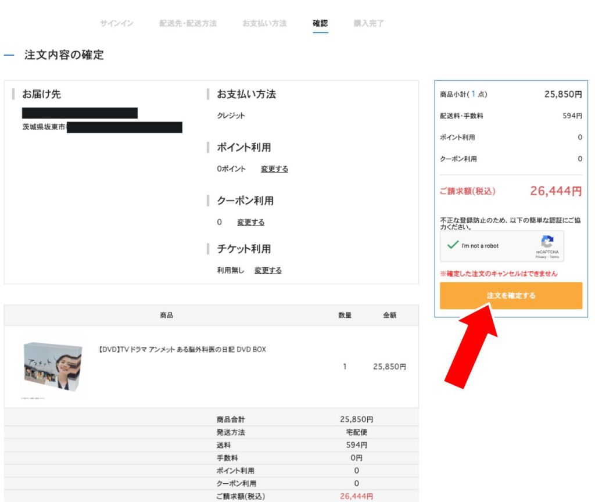Open the アンメット DVD BOX product thumbnail
Viewport: 595px width, 502px height.
(x=52, y=368)
